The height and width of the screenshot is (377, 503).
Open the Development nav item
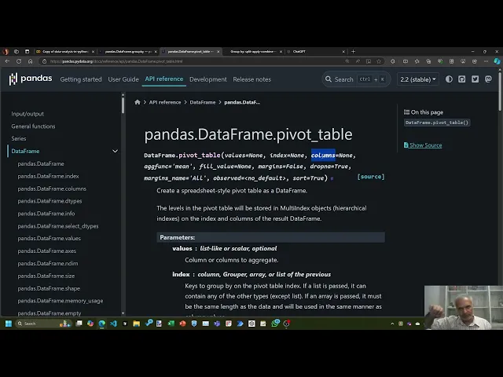(207, 79)
